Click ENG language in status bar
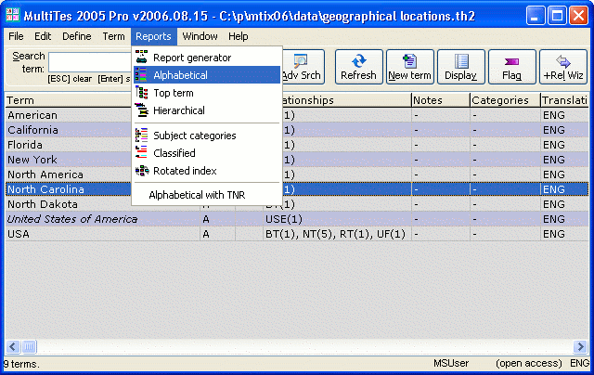The image size is (594, 375). click(x=579, y=363)
